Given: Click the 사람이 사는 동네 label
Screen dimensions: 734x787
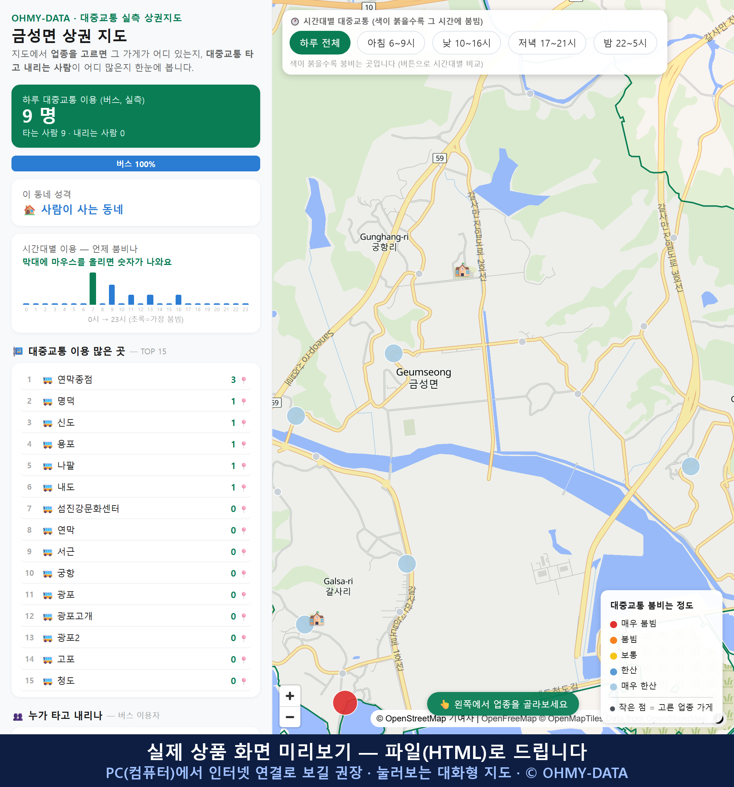Looking at the screenshot, I should [x=82, y=209].
